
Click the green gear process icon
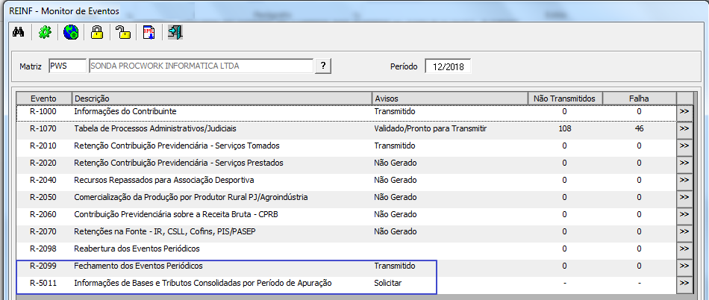pos(45,33)
